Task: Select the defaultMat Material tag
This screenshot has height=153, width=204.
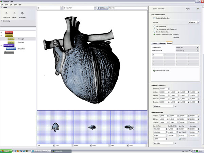Action: click(11, 49)
